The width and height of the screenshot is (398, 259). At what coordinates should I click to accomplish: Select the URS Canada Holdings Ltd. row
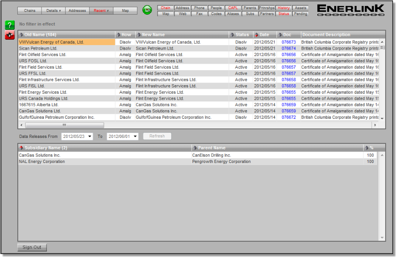coord(199,98)
